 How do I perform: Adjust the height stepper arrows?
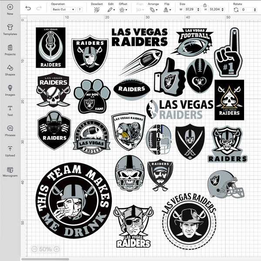coord(223,10)
